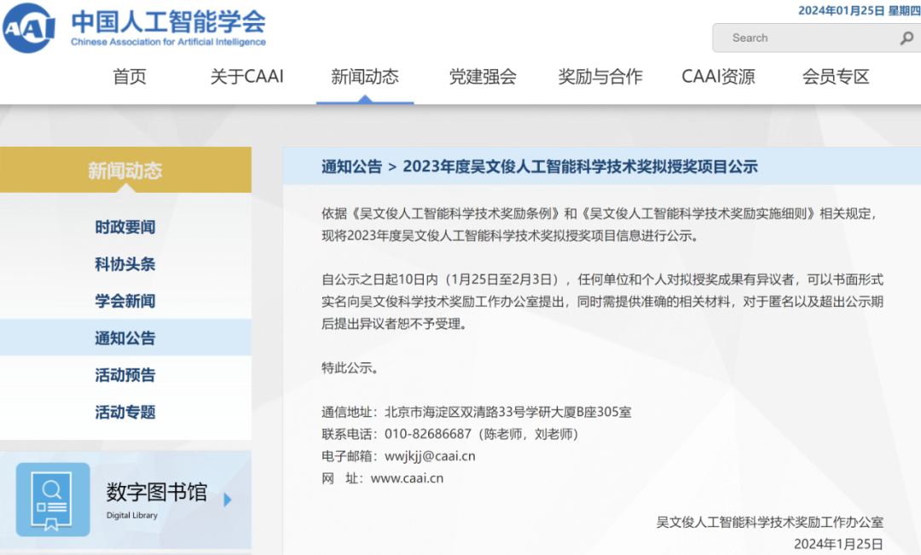The image size is (921, 555).
Task: Click the date text 2024年01月25日 星期四
Action: click(x=860, y=10)
